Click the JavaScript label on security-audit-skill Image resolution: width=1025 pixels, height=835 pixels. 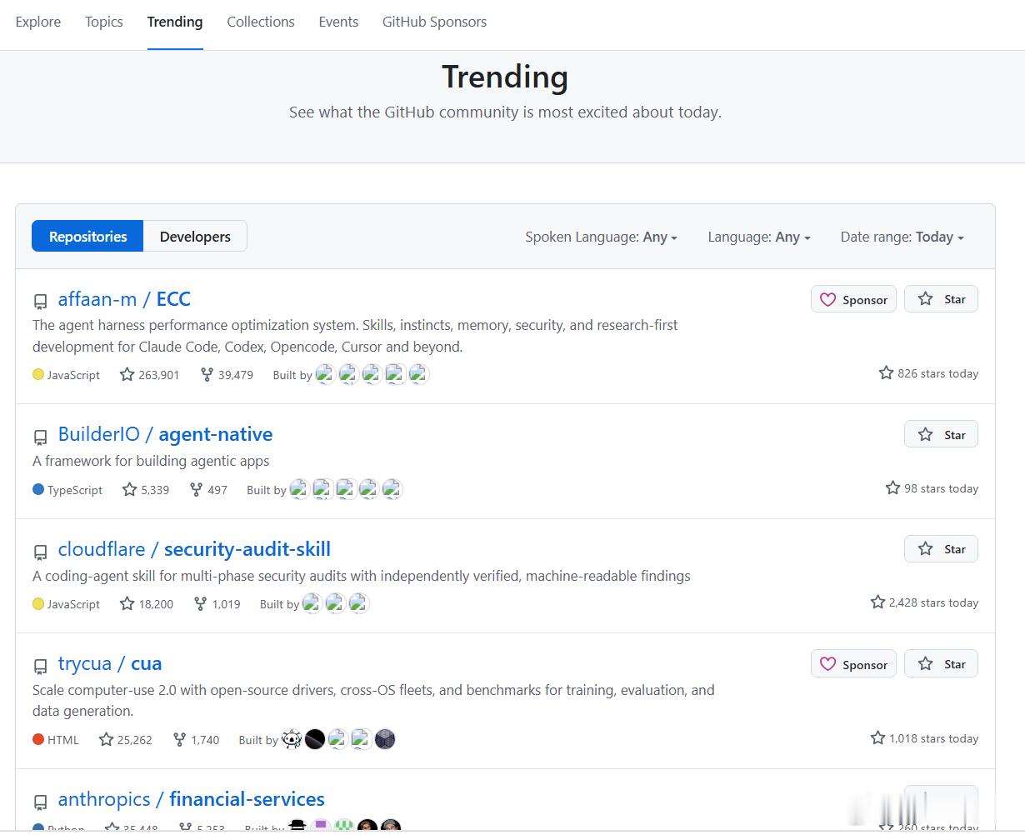coord(73,604)
